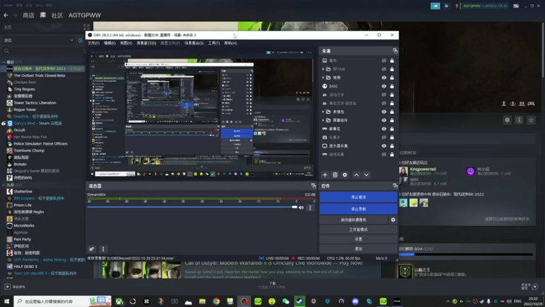545x307 pixels.
Task: Hide the 表情包 source group
Action: pos(384,112)
